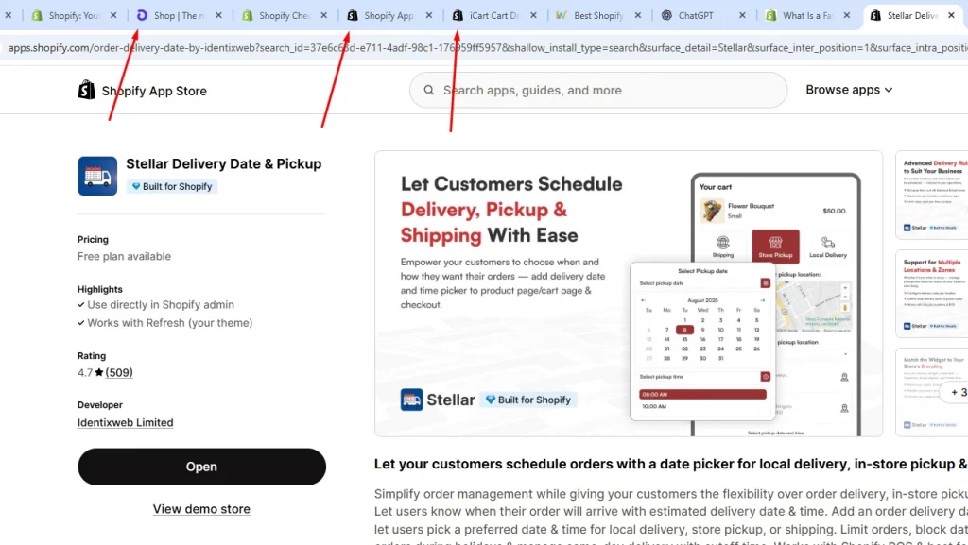The height and width of the screenshot is (545, 968).
Task: Click the calendar icon beside "Select pickup date"
Action: [766, 283]
